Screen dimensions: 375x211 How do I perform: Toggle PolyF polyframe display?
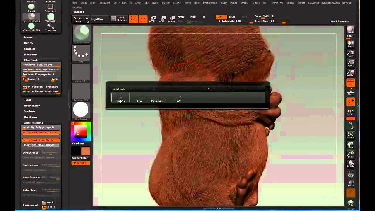pyautogui.click(x=351, y=174)
